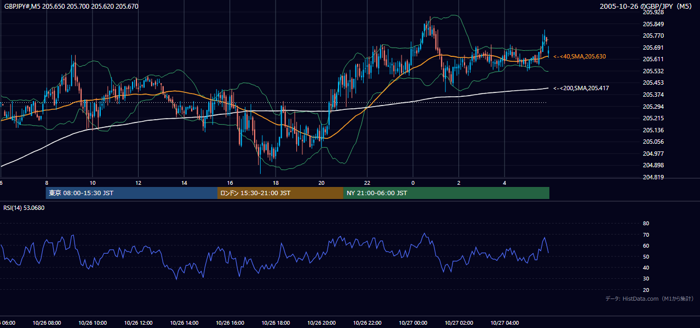This screenshot has width=700, height=328.
Task: Click hour mark 12 under the price chart
Action: pos(138,183)
